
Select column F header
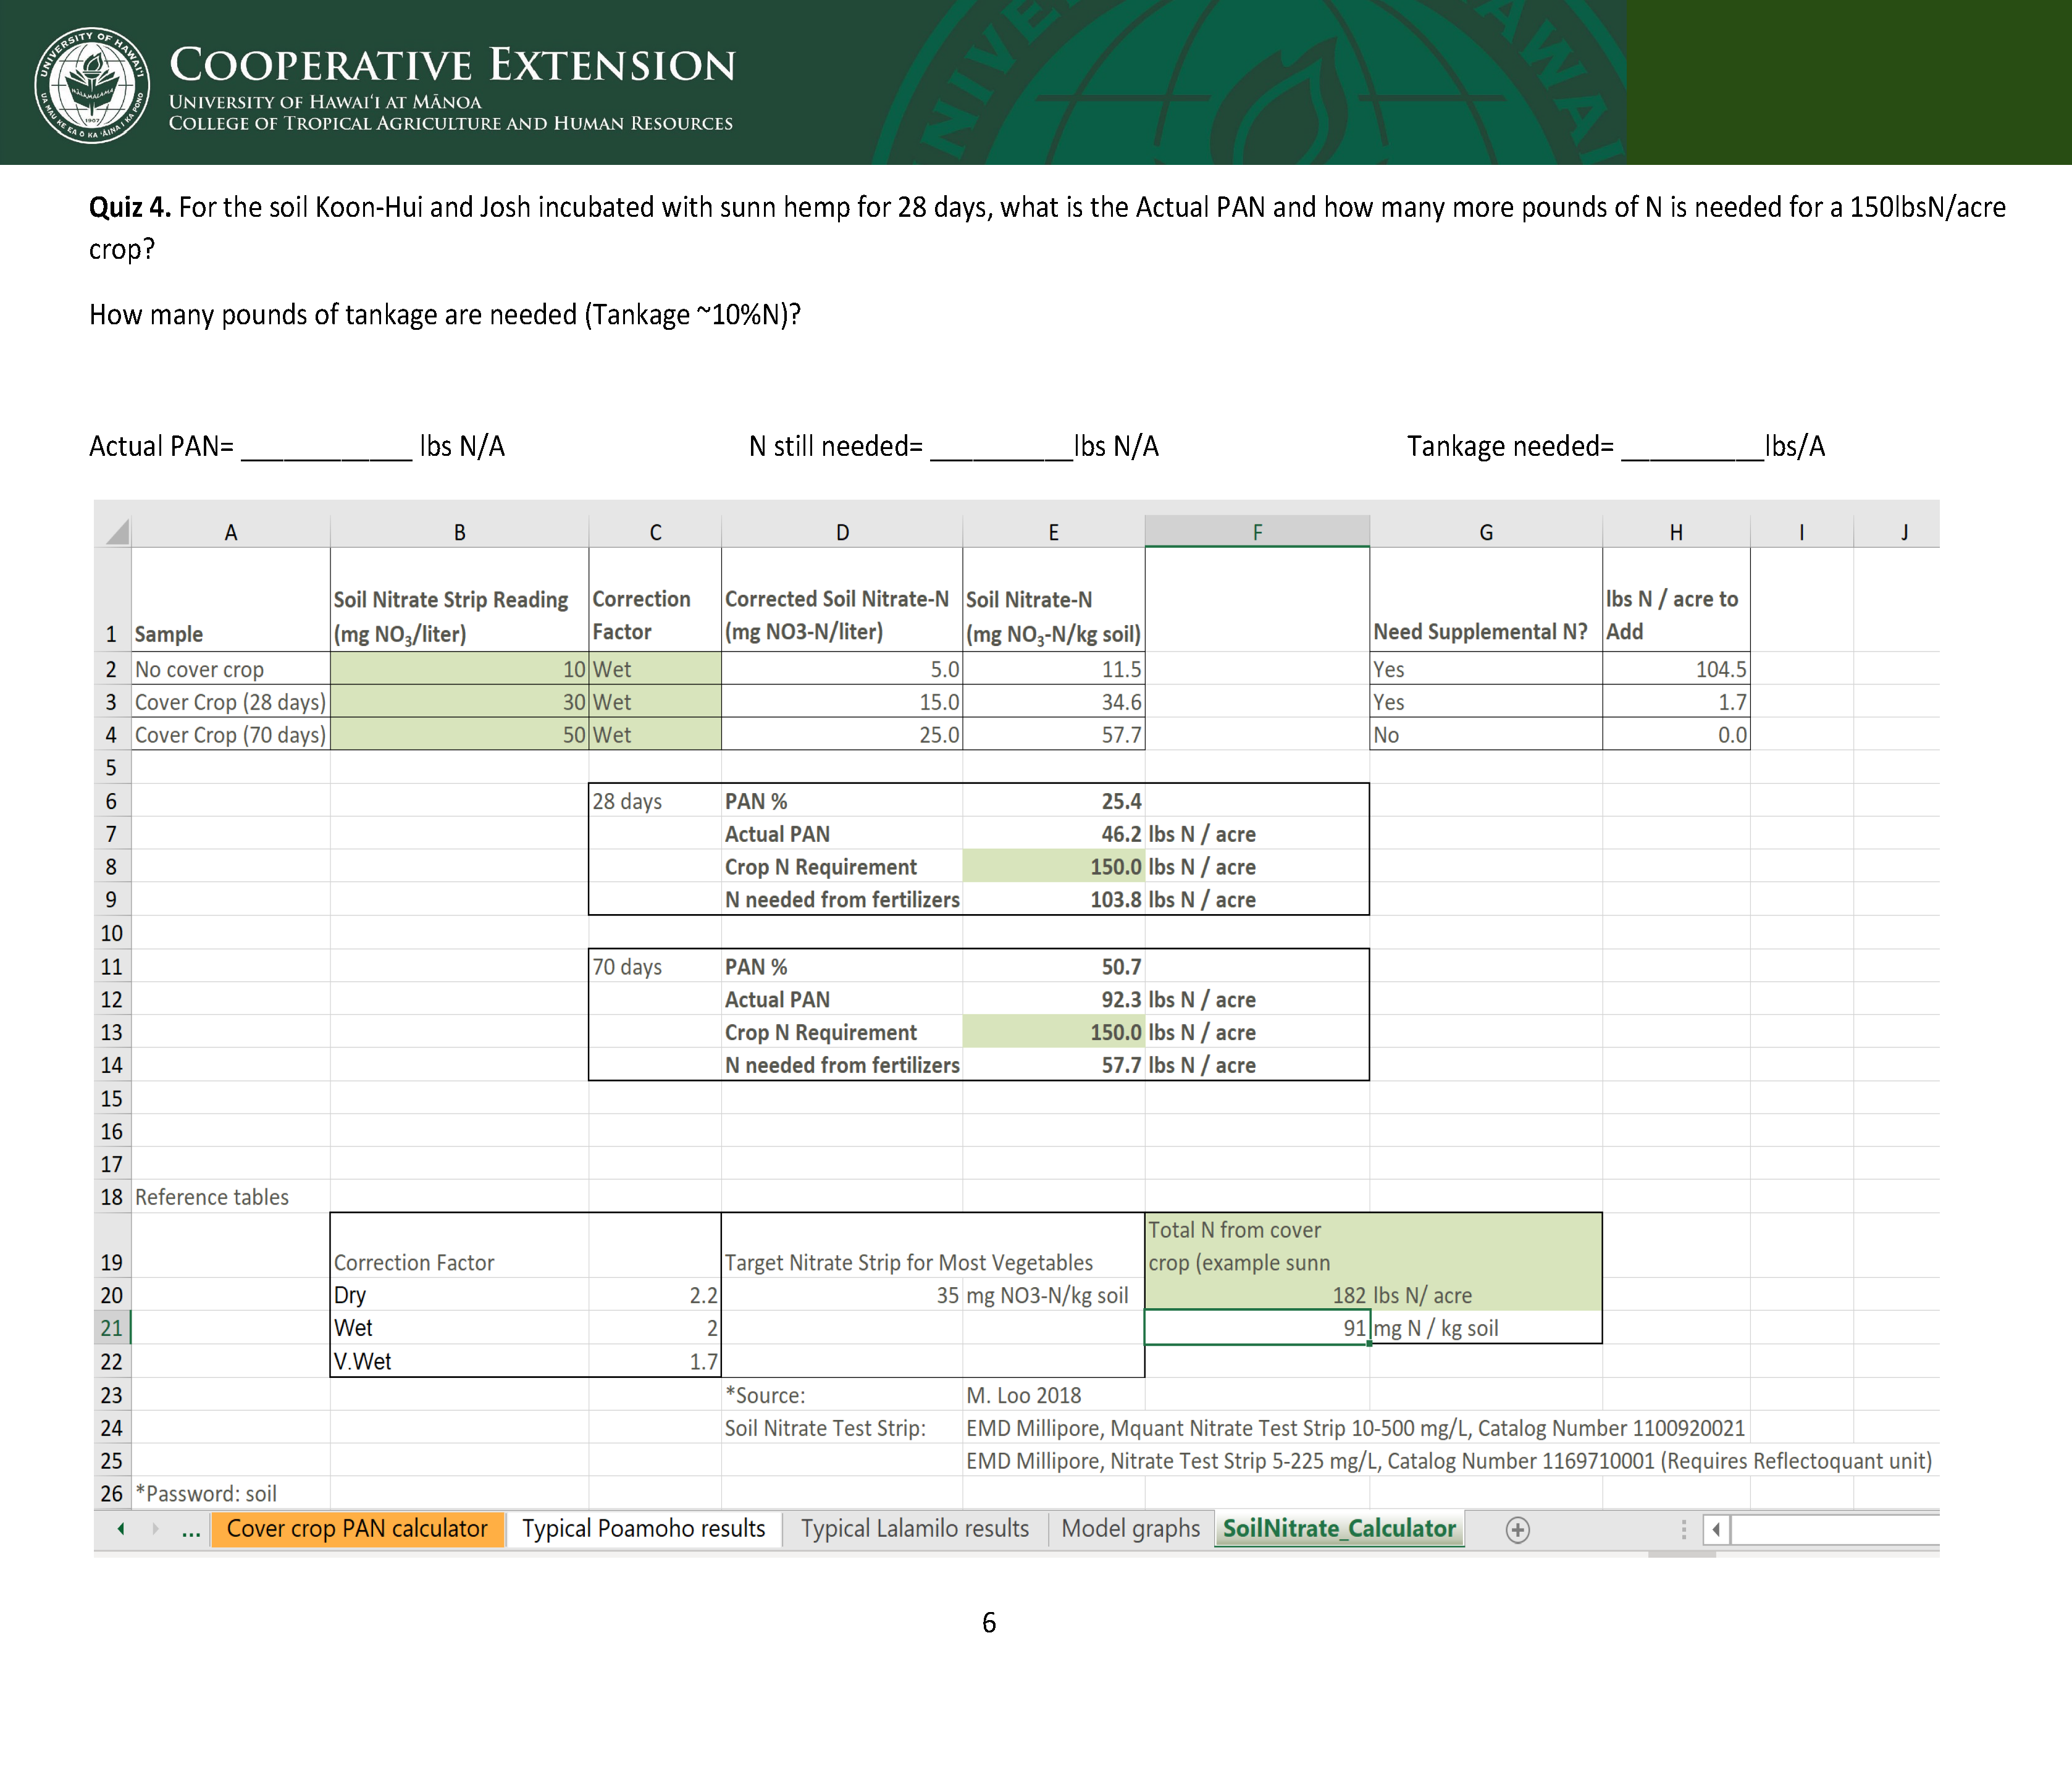coord(1257,532)
